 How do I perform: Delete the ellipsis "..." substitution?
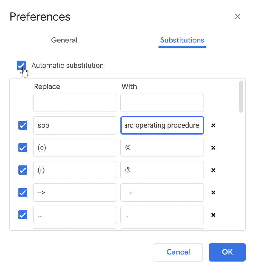tap(213, 215)
